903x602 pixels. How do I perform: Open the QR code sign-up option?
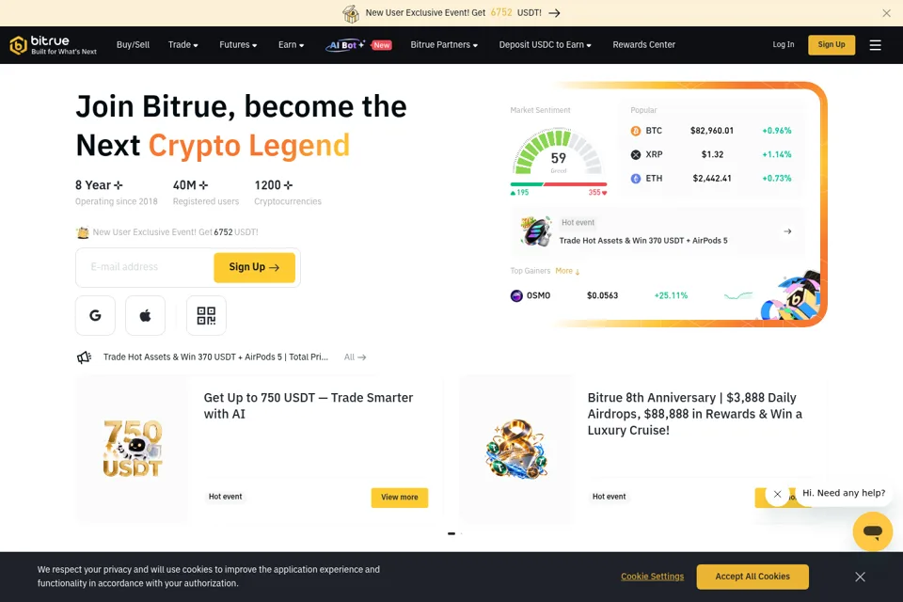[x=206, y=316]
